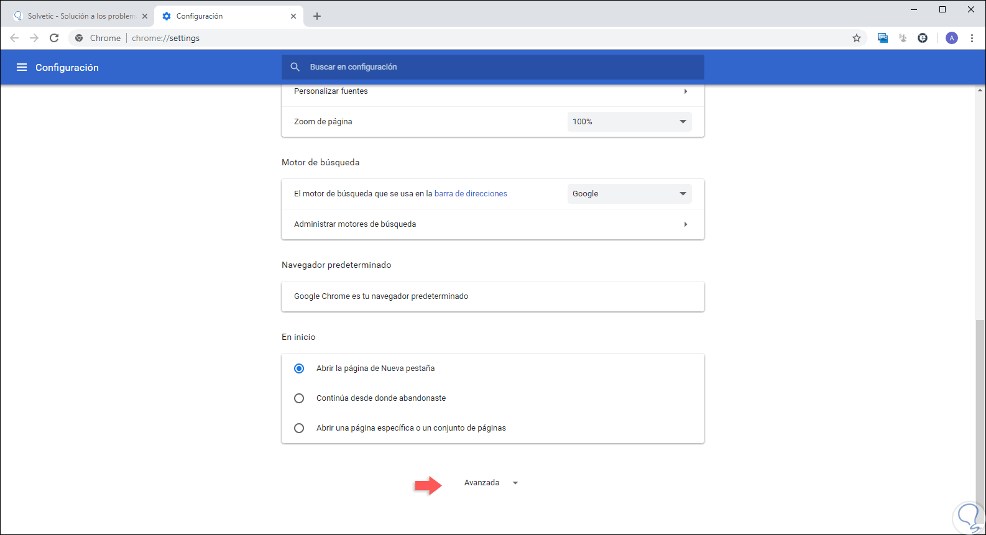Reload the current page
This screenshot has width=986, height=535.
54,38
